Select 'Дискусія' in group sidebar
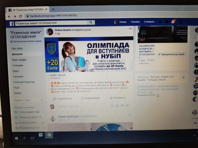 pyautogui.click(x=17, y=54)
